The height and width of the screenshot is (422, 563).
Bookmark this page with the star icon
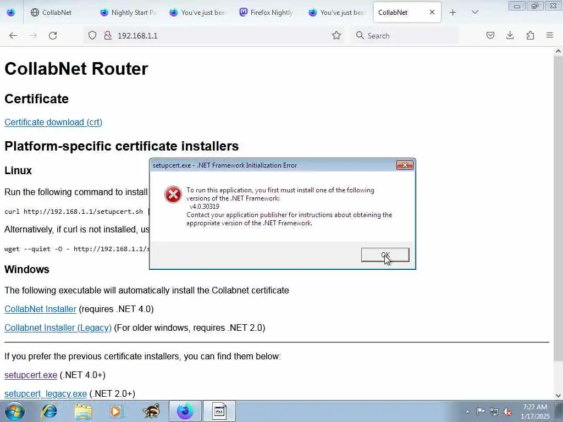point(336,35)
